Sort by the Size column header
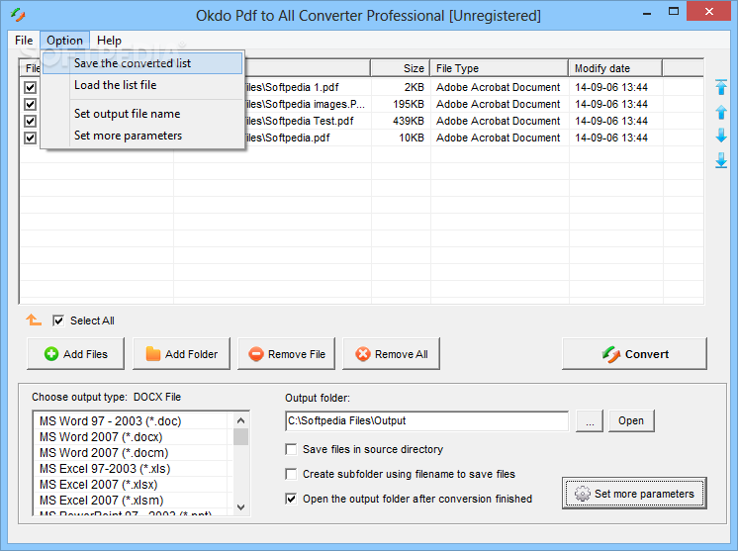Image resolution: width=738 pixels, height=551 pixels. pyautogui.click(x=400, y=68)
